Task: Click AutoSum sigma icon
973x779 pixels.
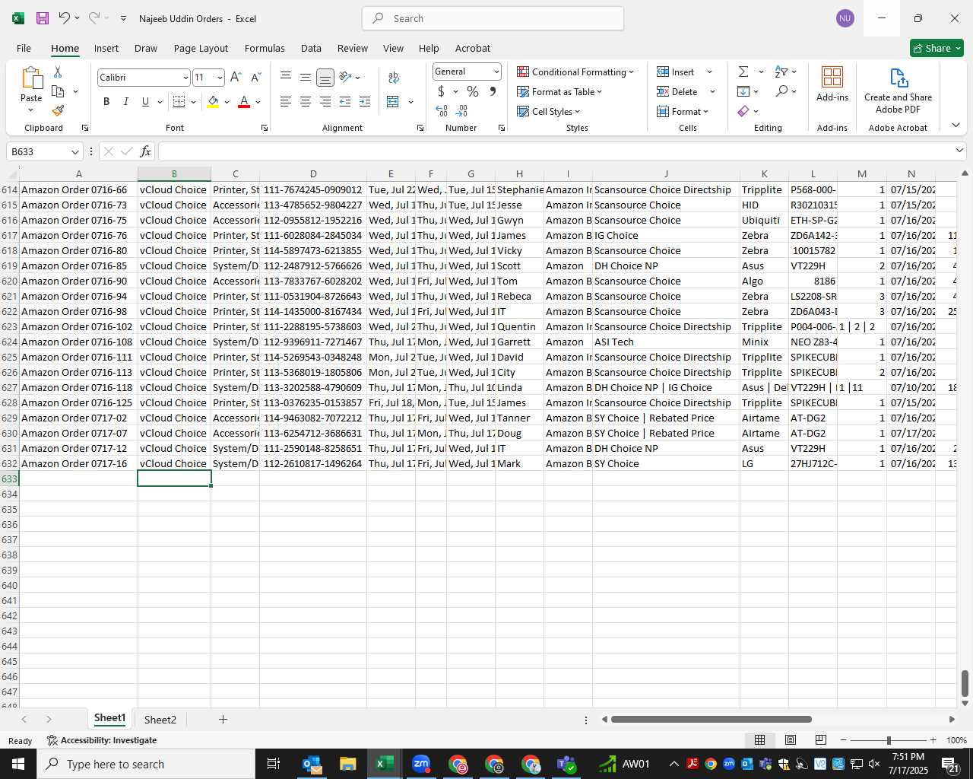Action: [743, 72]
